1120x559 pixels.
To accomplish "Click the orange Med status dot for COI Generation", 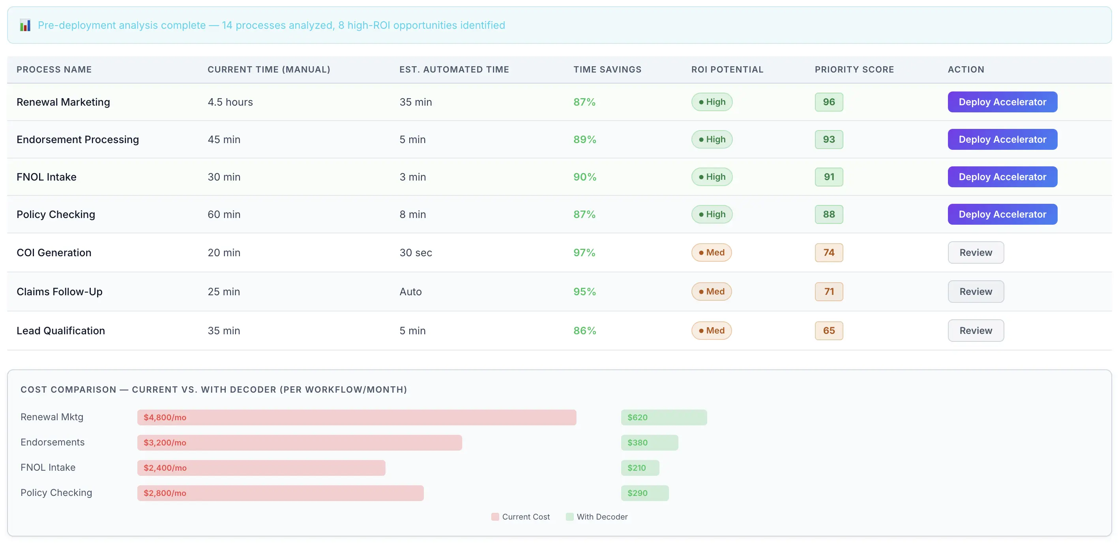I will [x=701, y=252].
